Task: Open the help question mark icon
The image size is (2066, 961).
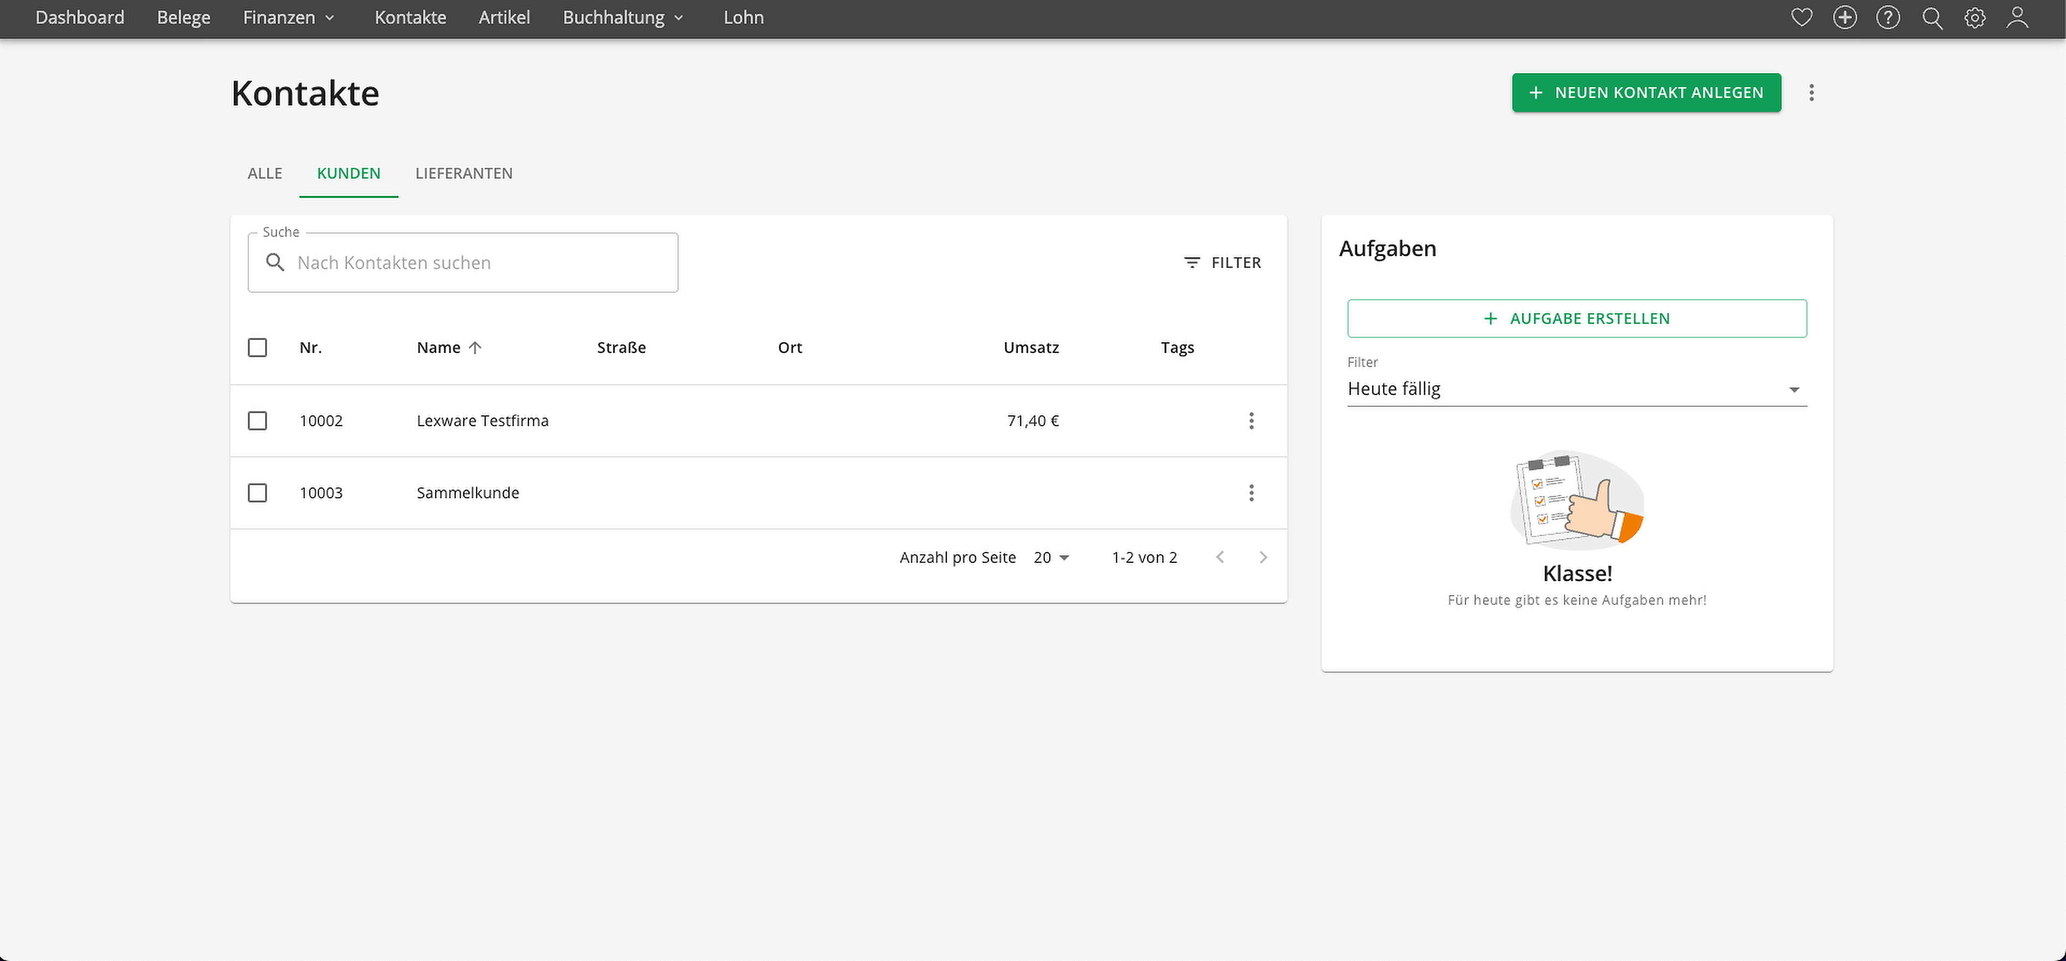Action: pyautogui.click(x=1888, y=18)
